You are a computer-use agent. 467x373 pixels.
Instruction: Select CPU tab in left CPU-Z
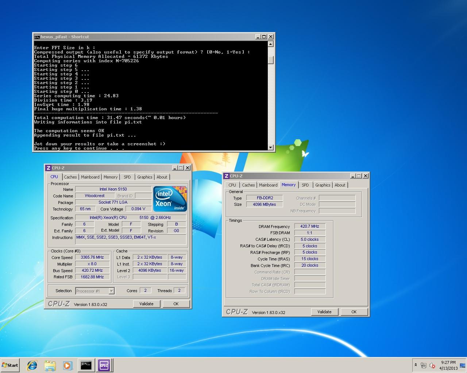click(x=54, y=177)
